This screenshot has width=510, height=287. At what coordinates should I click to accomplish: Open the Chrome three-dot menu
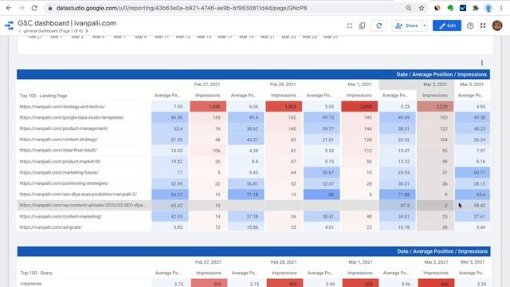pos(501,8)
